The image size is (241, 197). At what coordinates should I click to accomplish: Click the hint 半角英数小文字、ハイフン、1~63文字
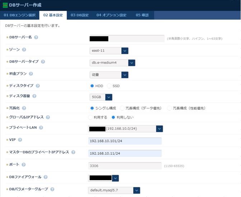[x=195, y=39]
